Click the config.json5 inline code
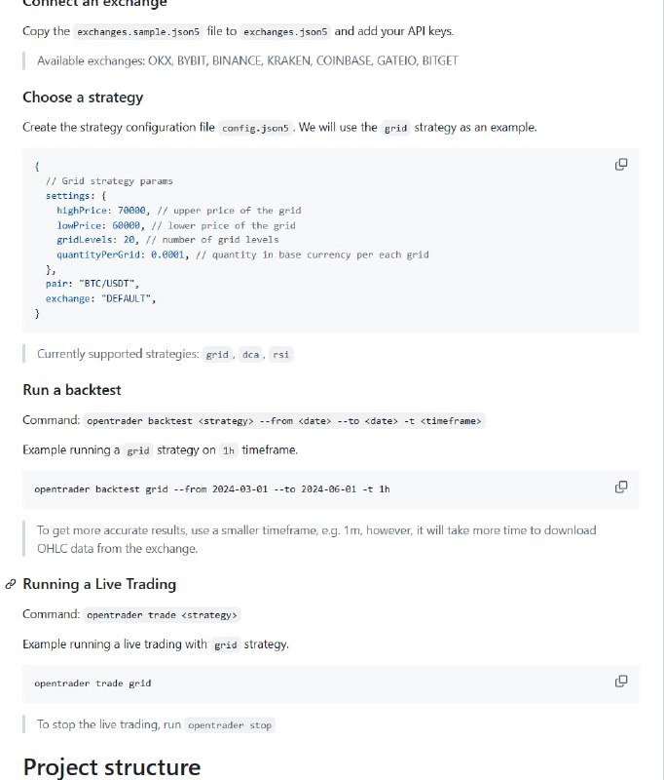 tap(255, 129)
